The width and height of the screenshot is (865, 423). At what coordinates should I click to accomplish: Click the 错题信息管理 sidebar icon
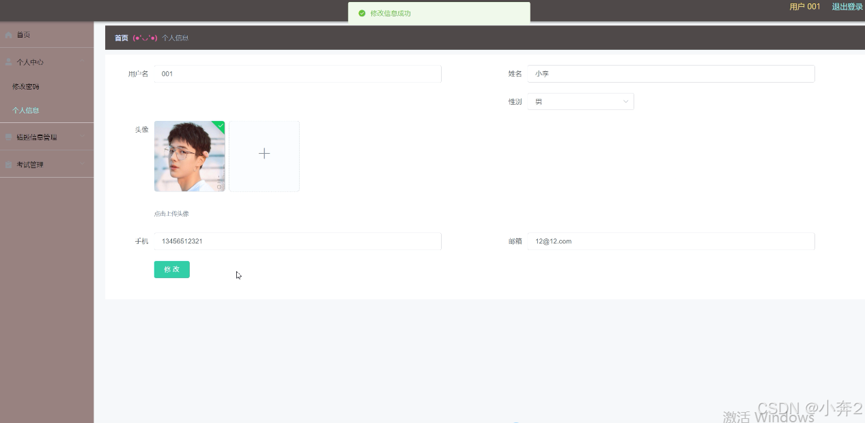pos(8,136)
